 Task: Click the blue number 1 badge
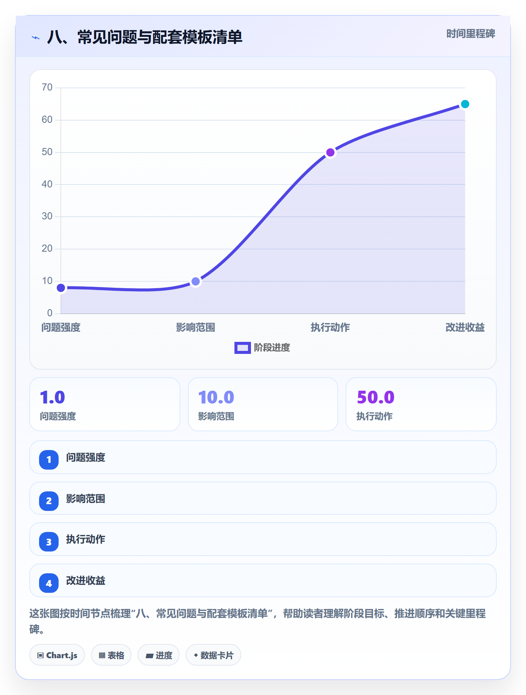click(x=49, y=459)
